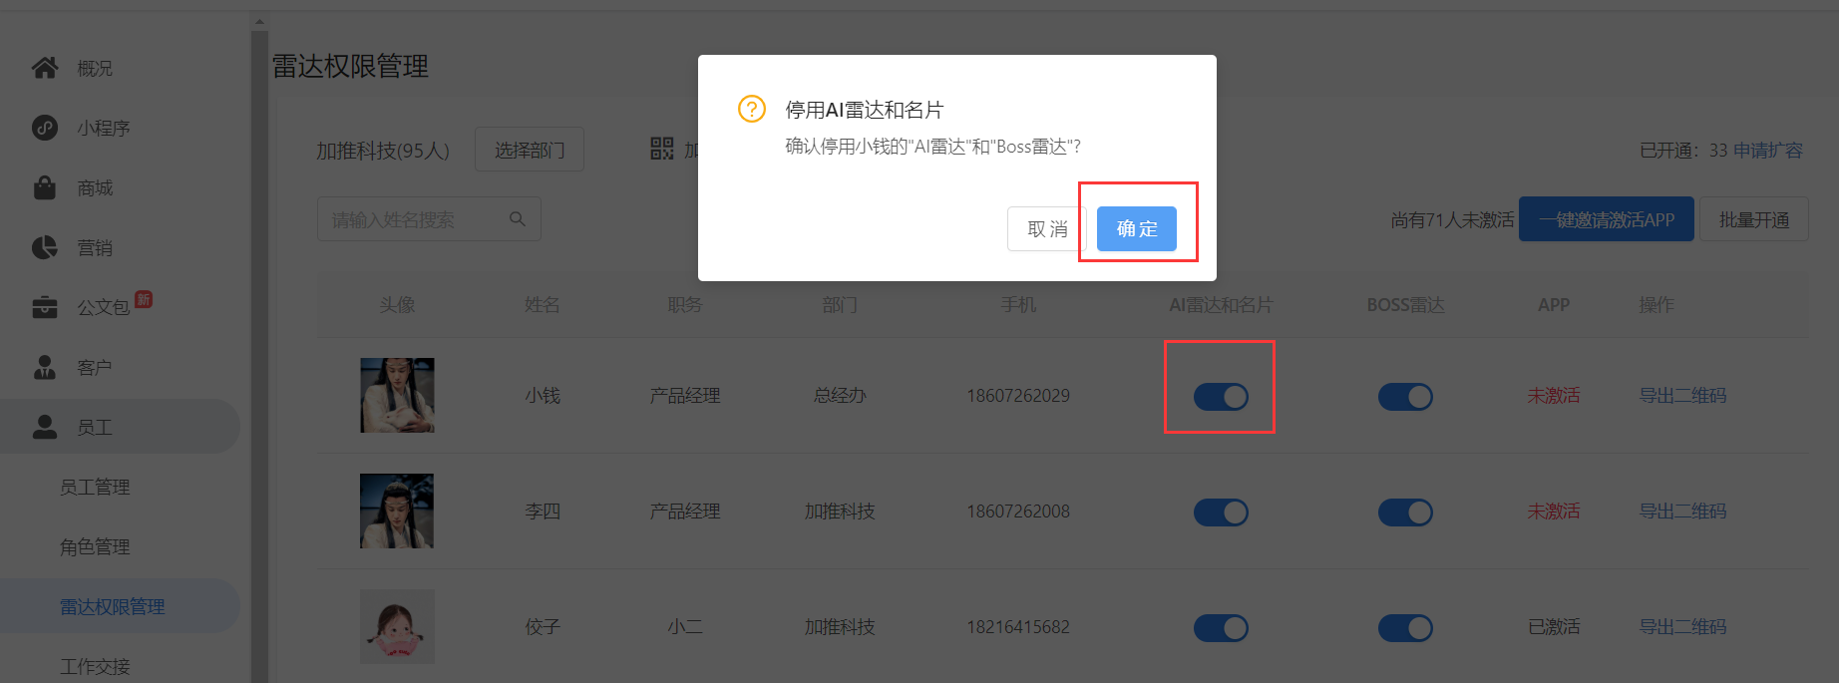Click 小钱's avatar thumbnail
The height and width of the screenshot is (683, 1839).
coord(397,395)
